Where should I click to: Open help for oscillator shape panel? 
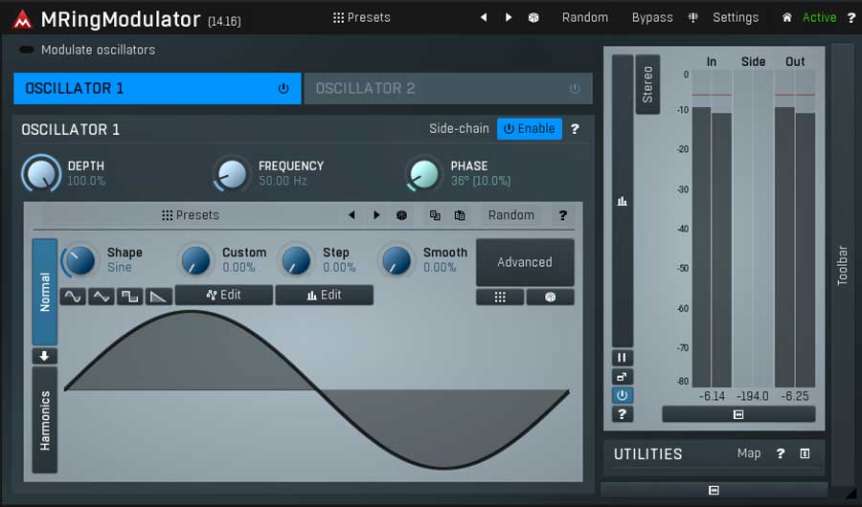point(563,215)
